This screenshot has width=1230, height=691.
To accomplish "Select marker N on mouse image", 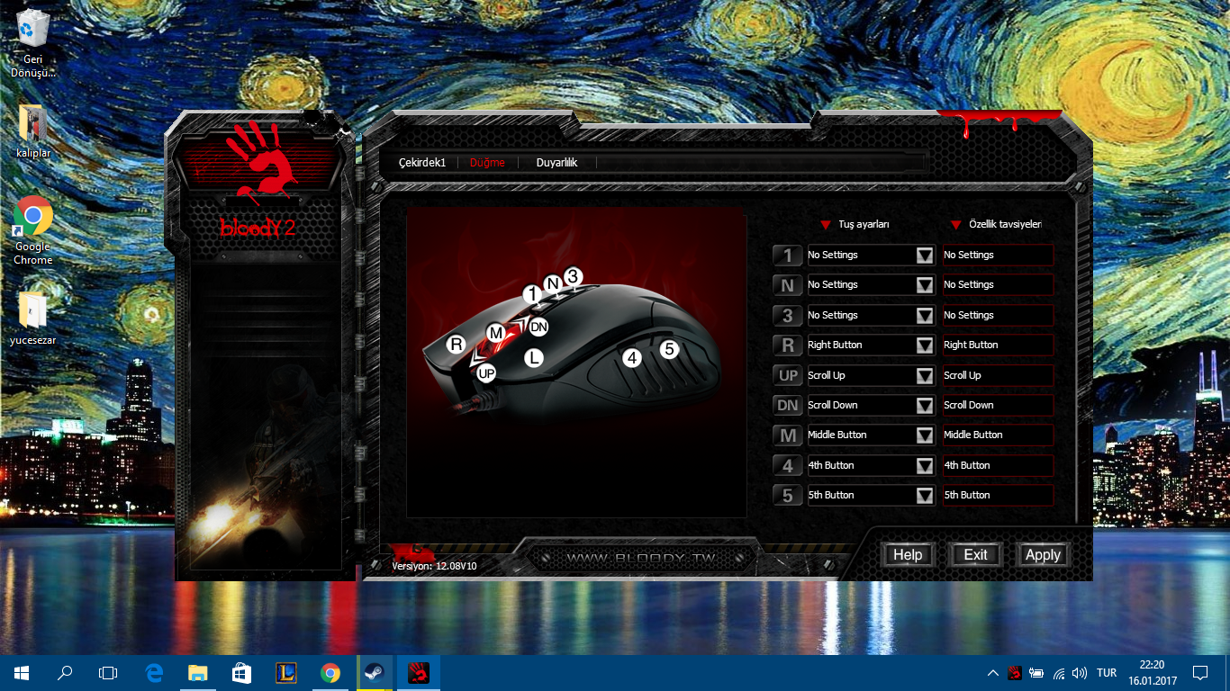I will [x=553, y=283].
